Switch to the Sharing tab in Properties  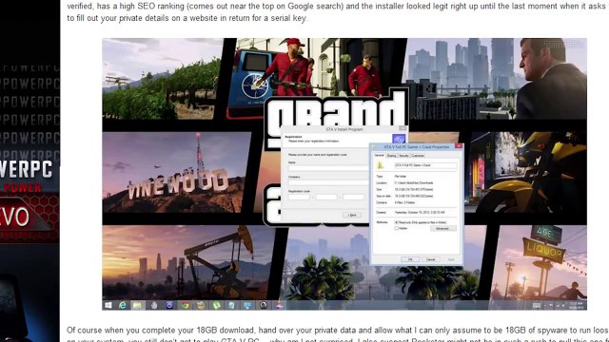(x=391, y=156)
